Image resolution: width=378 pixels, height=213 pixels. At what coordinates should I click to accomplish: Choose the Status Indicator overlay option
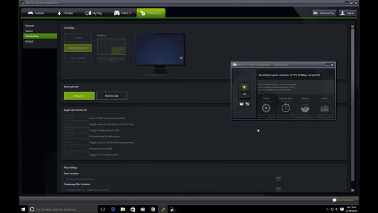click(x=78, y=48)
